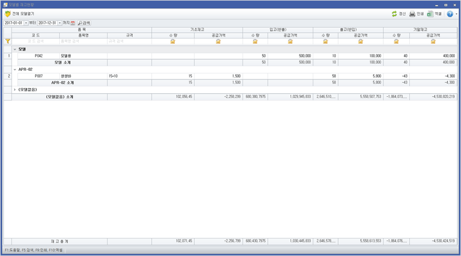
Task: Click the 품목명 검색 filter field
Action: tap(83, 41)
